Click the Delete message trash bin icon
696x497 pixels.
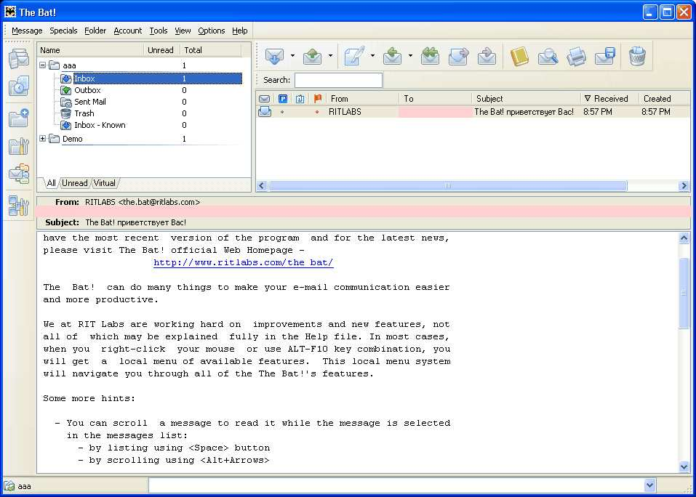point(637,56)
